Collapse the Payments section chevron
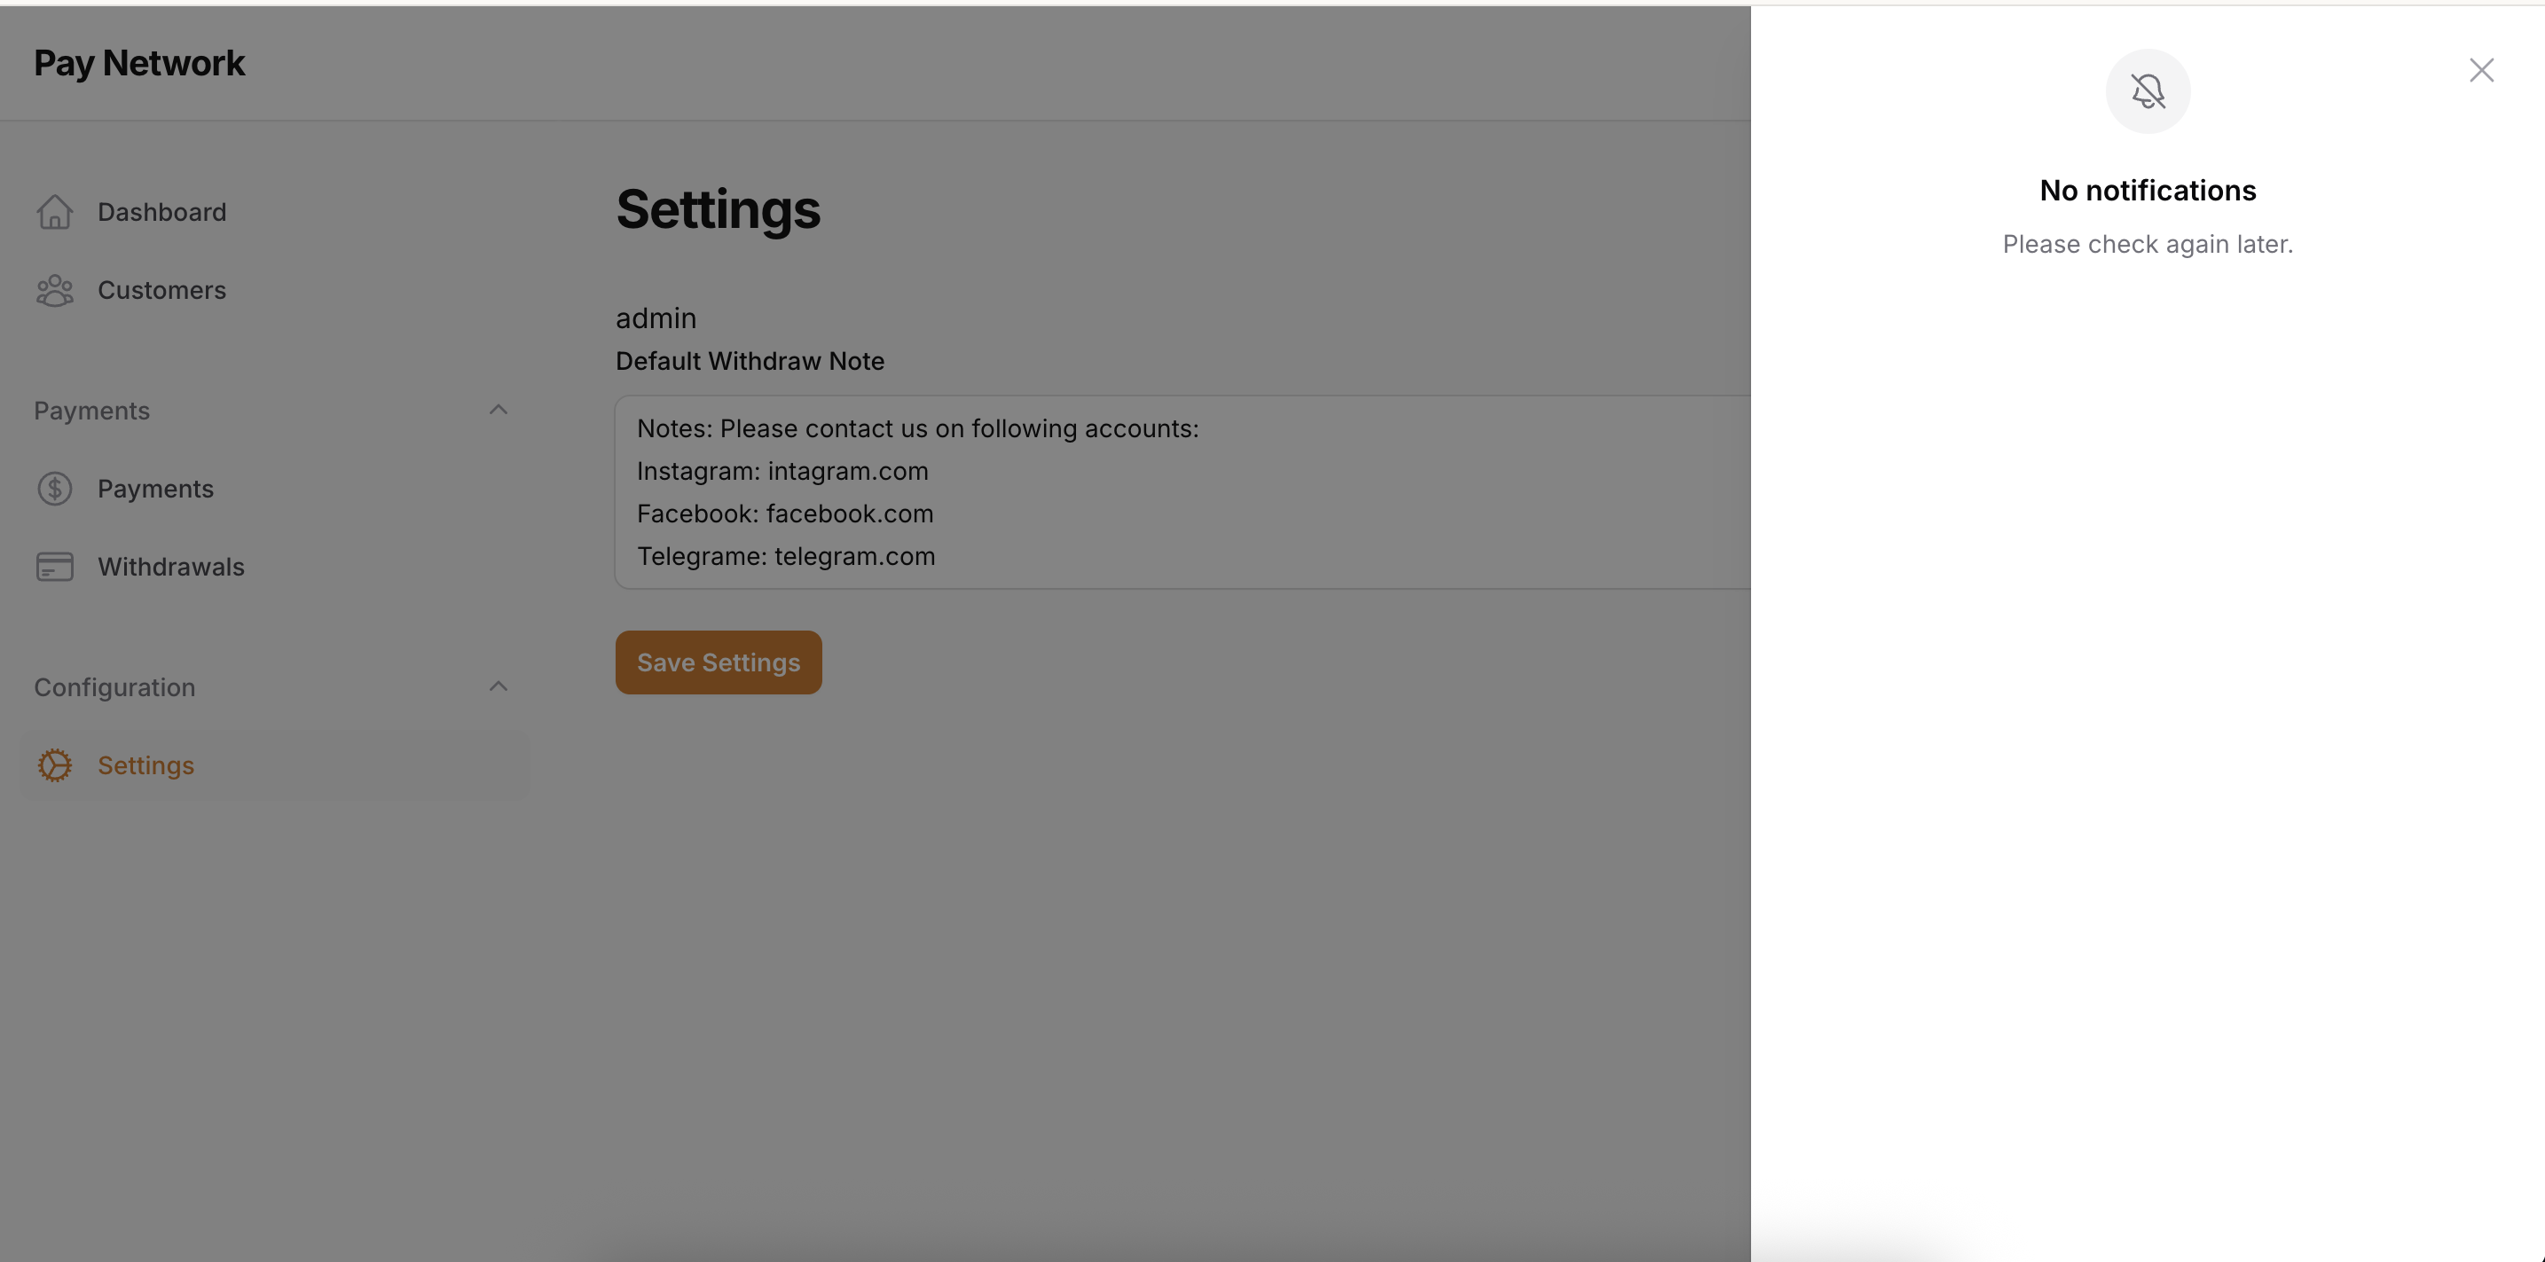The image size is (2545, 1262). tap(498, 410)
